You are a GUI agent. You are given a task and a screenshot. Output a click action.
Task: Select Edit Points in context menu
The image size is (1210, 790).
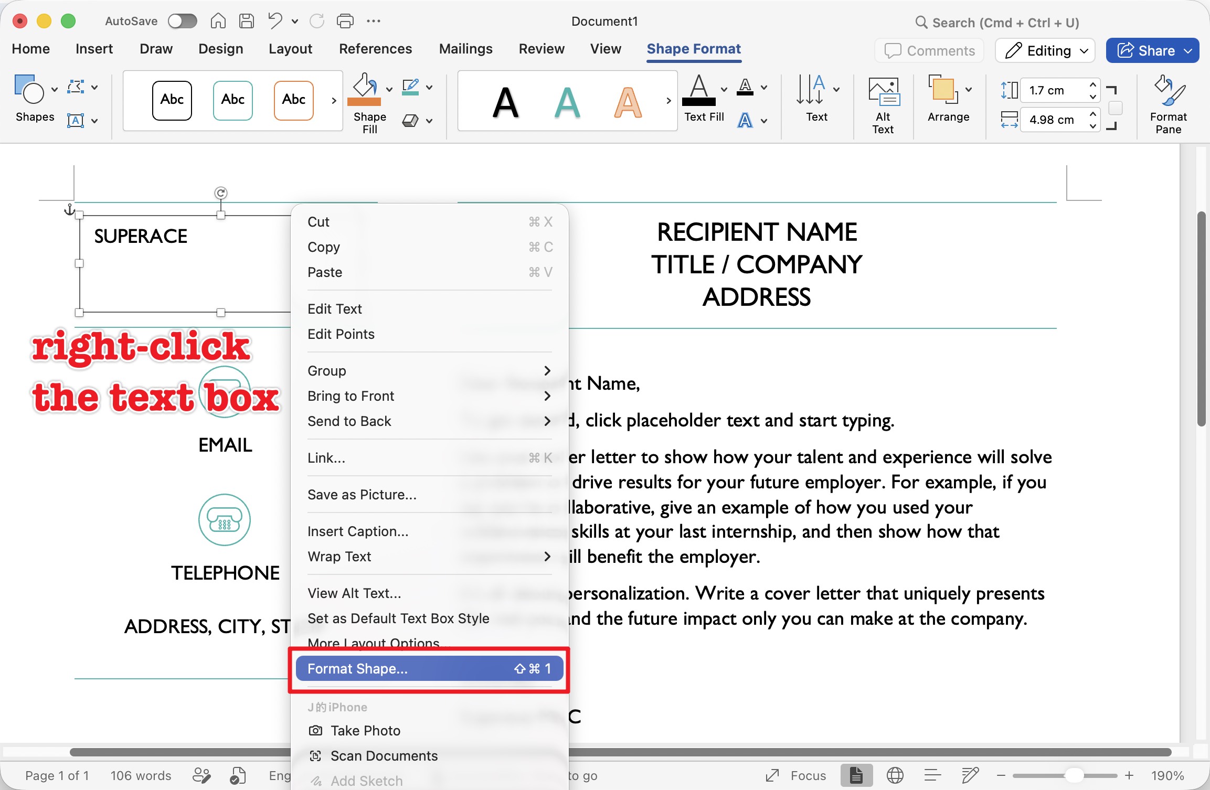tap(429, 334)
